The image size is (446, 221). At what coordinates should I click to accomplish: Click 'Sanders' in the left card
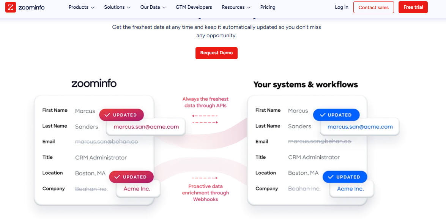(87, 126)
